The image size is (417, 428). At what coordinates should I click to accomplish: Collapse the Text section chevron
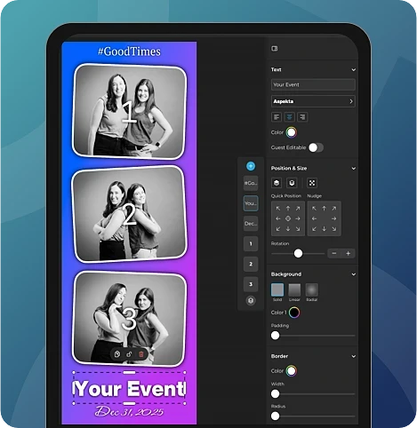[354, 70]
